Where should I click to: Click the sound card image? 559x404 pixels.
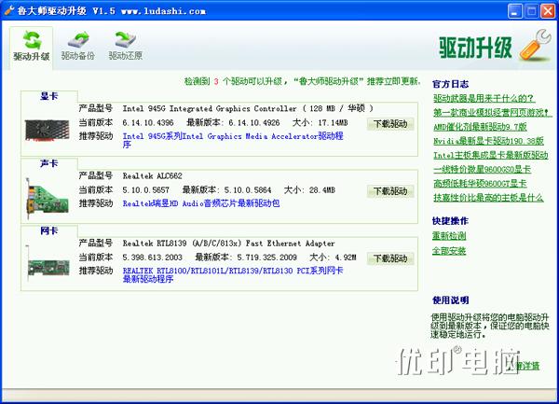(x=48, y=199)
